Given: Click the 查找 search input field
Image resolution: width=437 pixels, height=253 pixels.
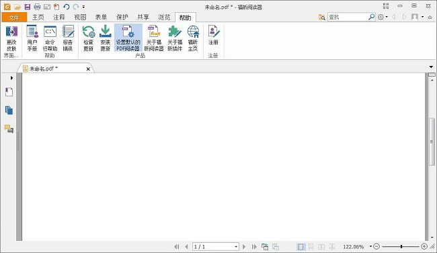Looking at the screenshot, I should [348, 17].
